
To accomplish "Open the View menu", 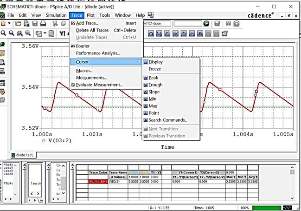I will click(36, 15).
